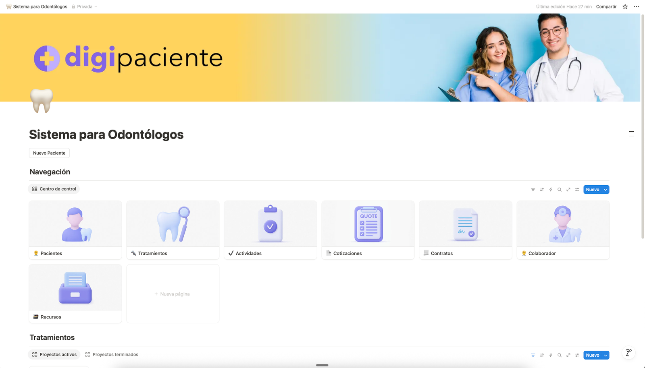Expand dropdown arrow beside Tratamientos Nuevo button
Image resolution: width=645 pixels, height=368 pixels.
tap(605, 355)
